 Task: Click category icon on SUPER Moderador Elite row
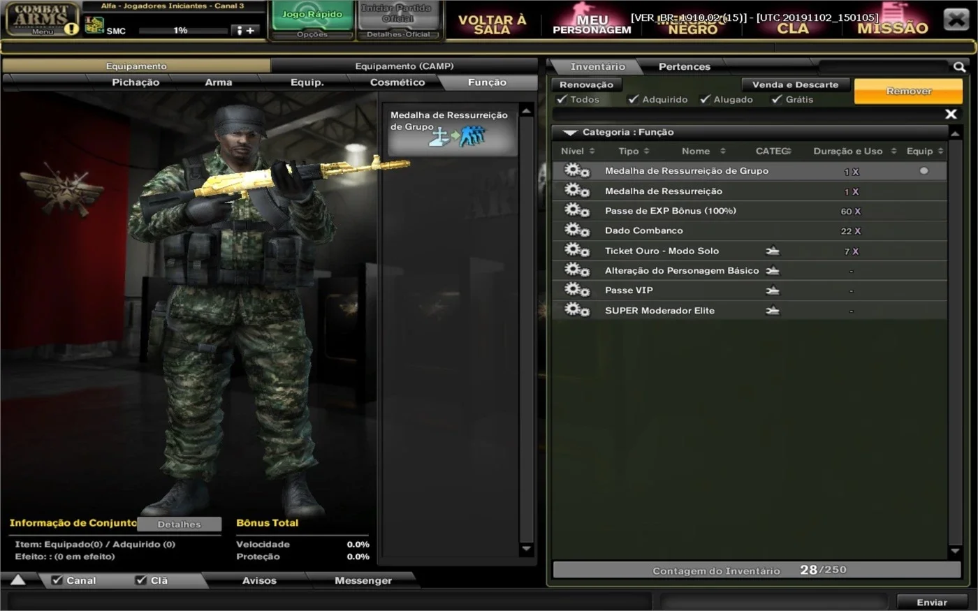coord(773,311)
